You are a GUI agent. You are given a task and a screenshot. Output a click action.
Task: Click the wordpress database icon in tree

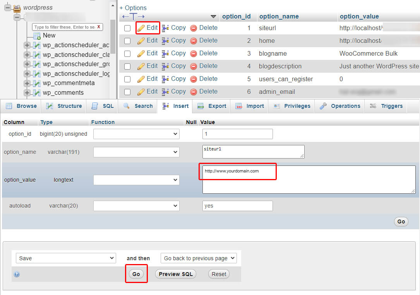click(x=17, y=8)
